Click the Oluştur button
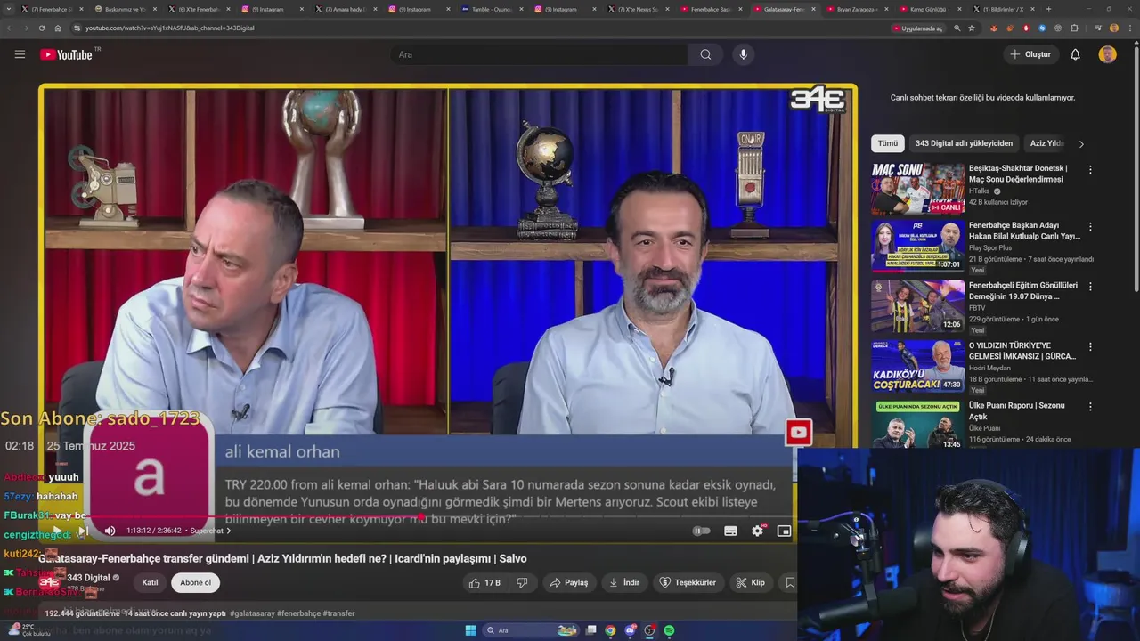The image size is (1140, 641). 1030,54
